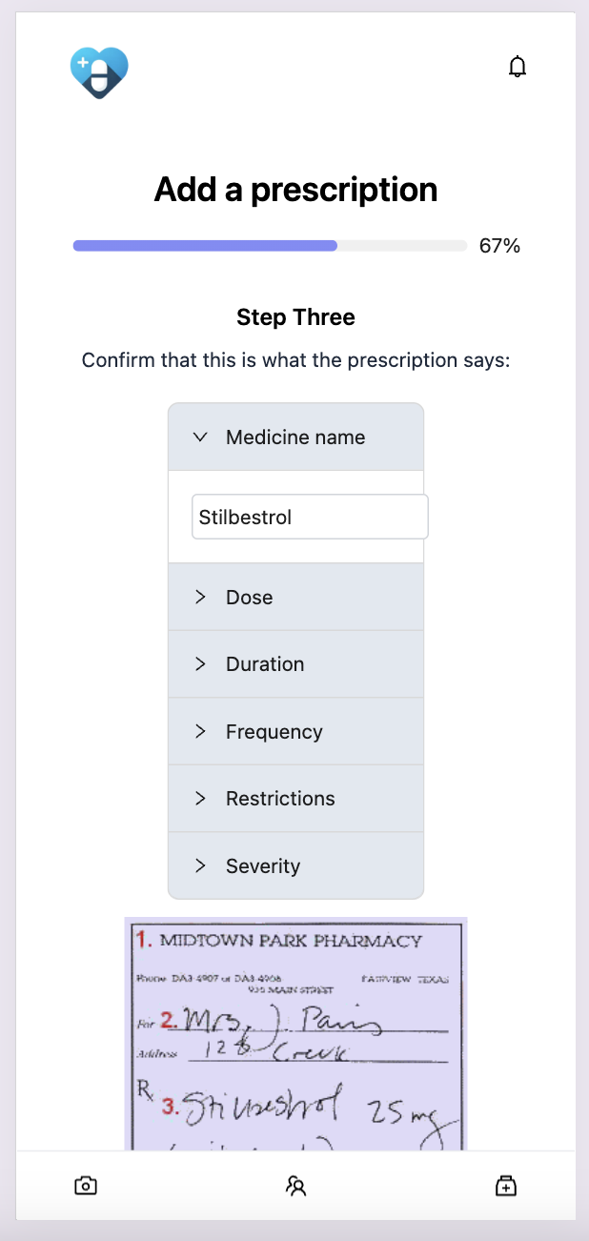This screenshot has width=589, height=1241.
Task: Tap the camera icon in bottom bar
Action: tap(86, 1186)
